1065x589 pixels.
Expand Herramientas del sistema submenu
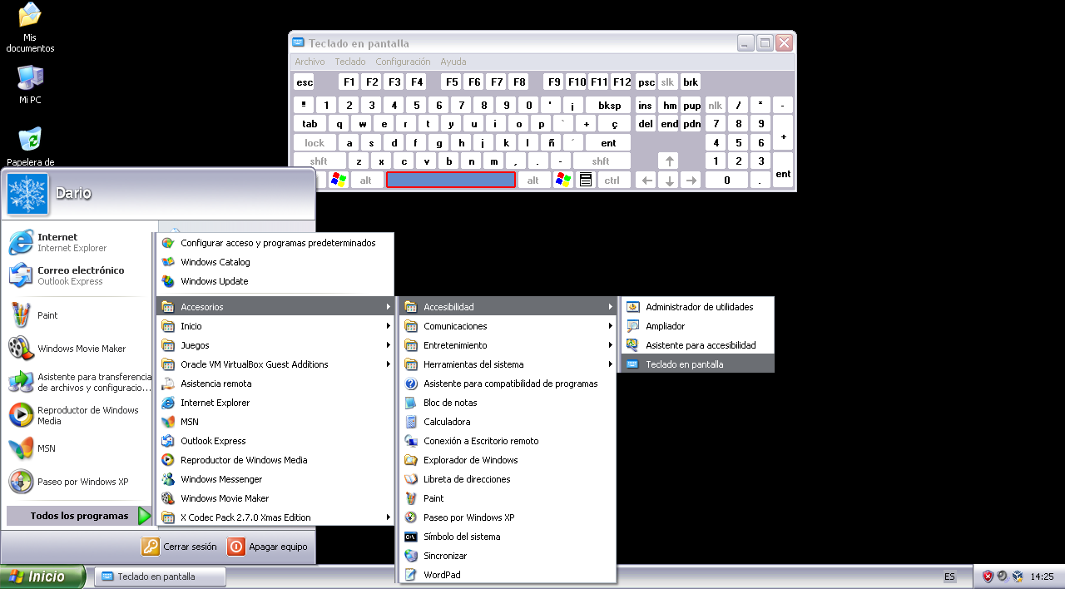coord(508,364)
